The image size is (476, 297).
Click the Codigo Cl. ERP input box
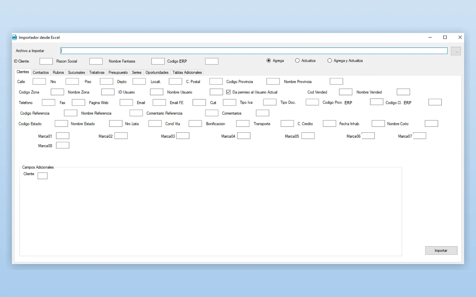coord(435,102)
